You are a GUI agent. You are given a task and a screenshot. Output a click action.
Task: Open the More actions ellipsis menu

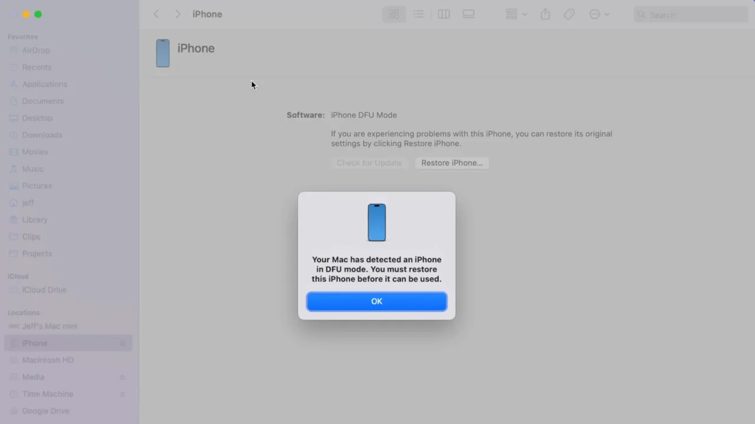[599, 14]
